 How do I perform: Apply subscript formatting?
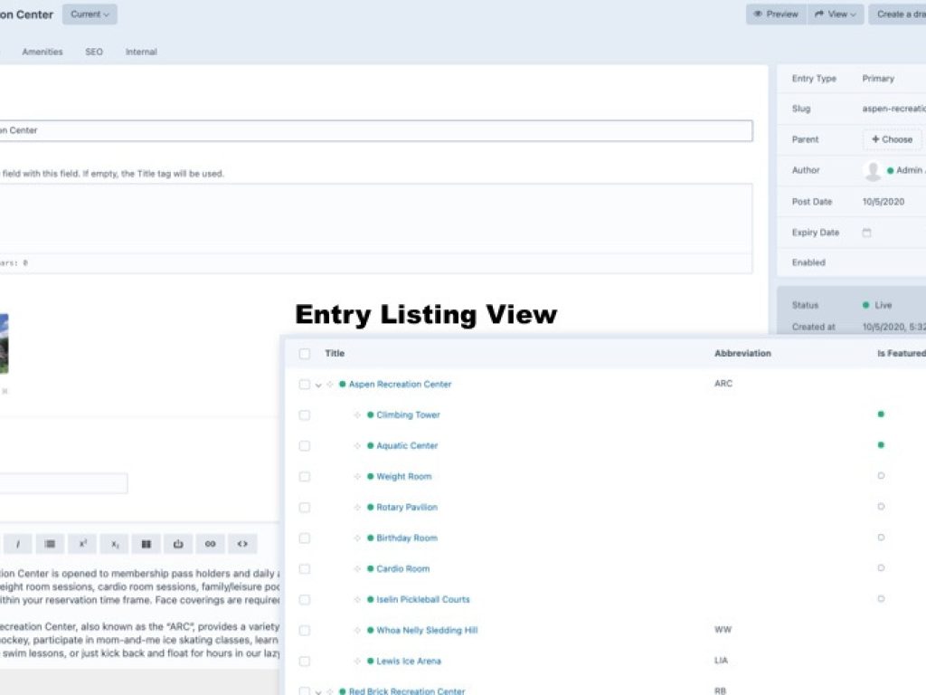pyautogui.click(x=115, y=544)
